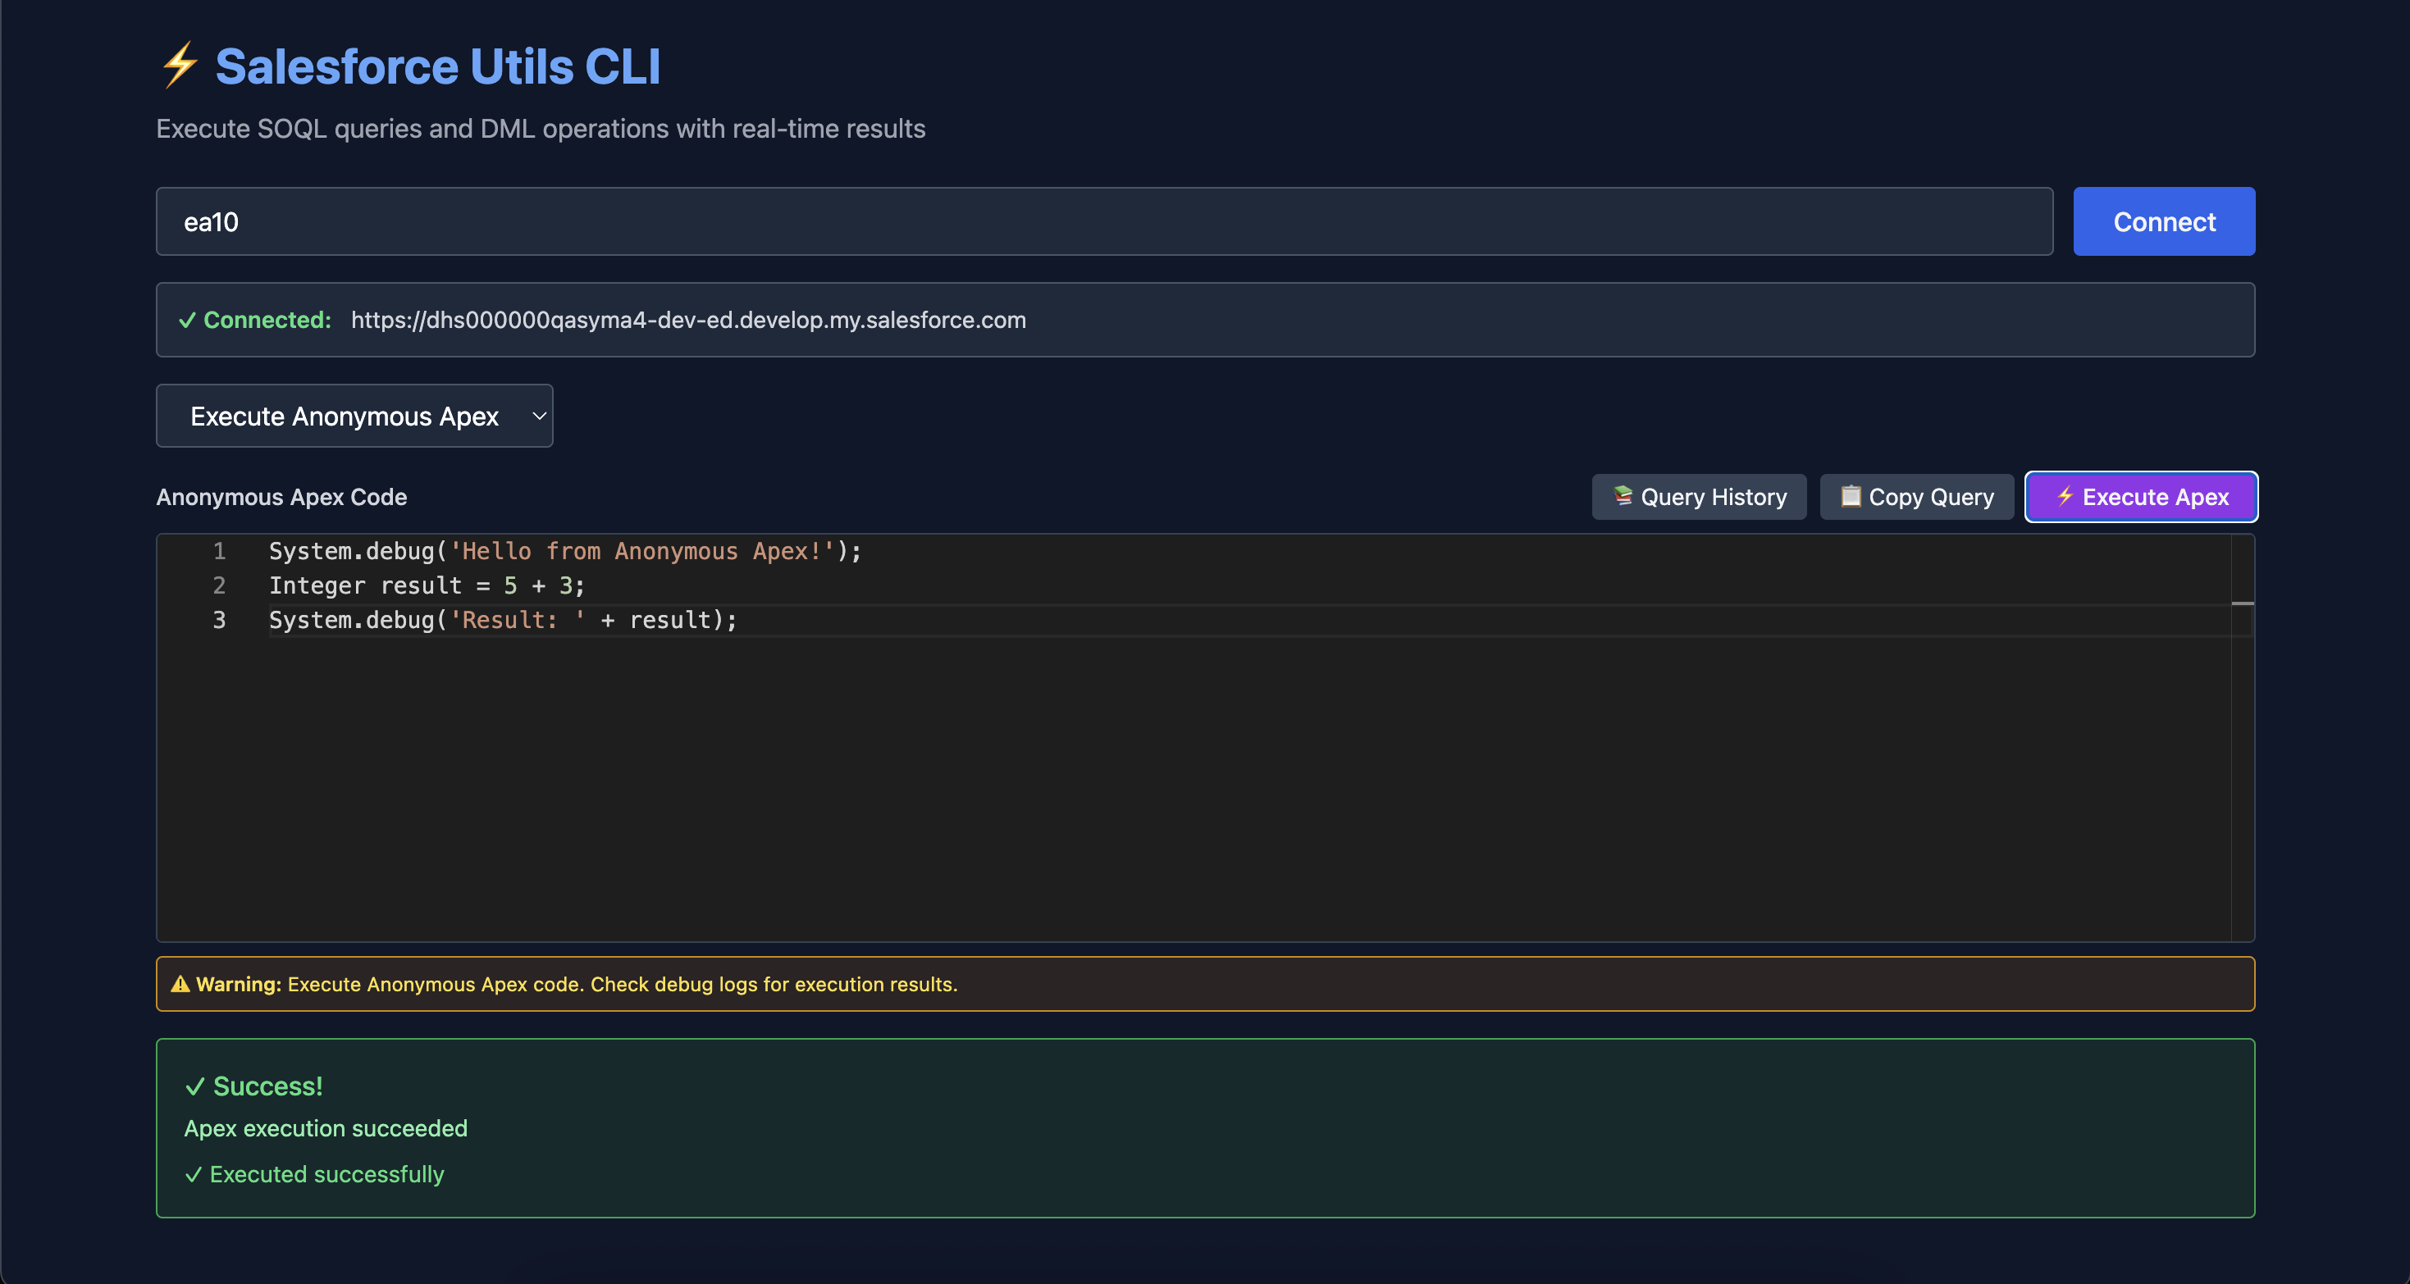
Task: Click the green Connected checkmark icon
Action: (187, 320)
